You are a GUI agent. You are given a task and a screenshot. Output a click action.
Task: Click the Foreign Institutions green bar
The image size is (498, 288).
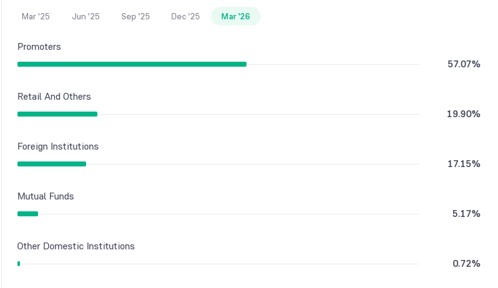[52, 164]
